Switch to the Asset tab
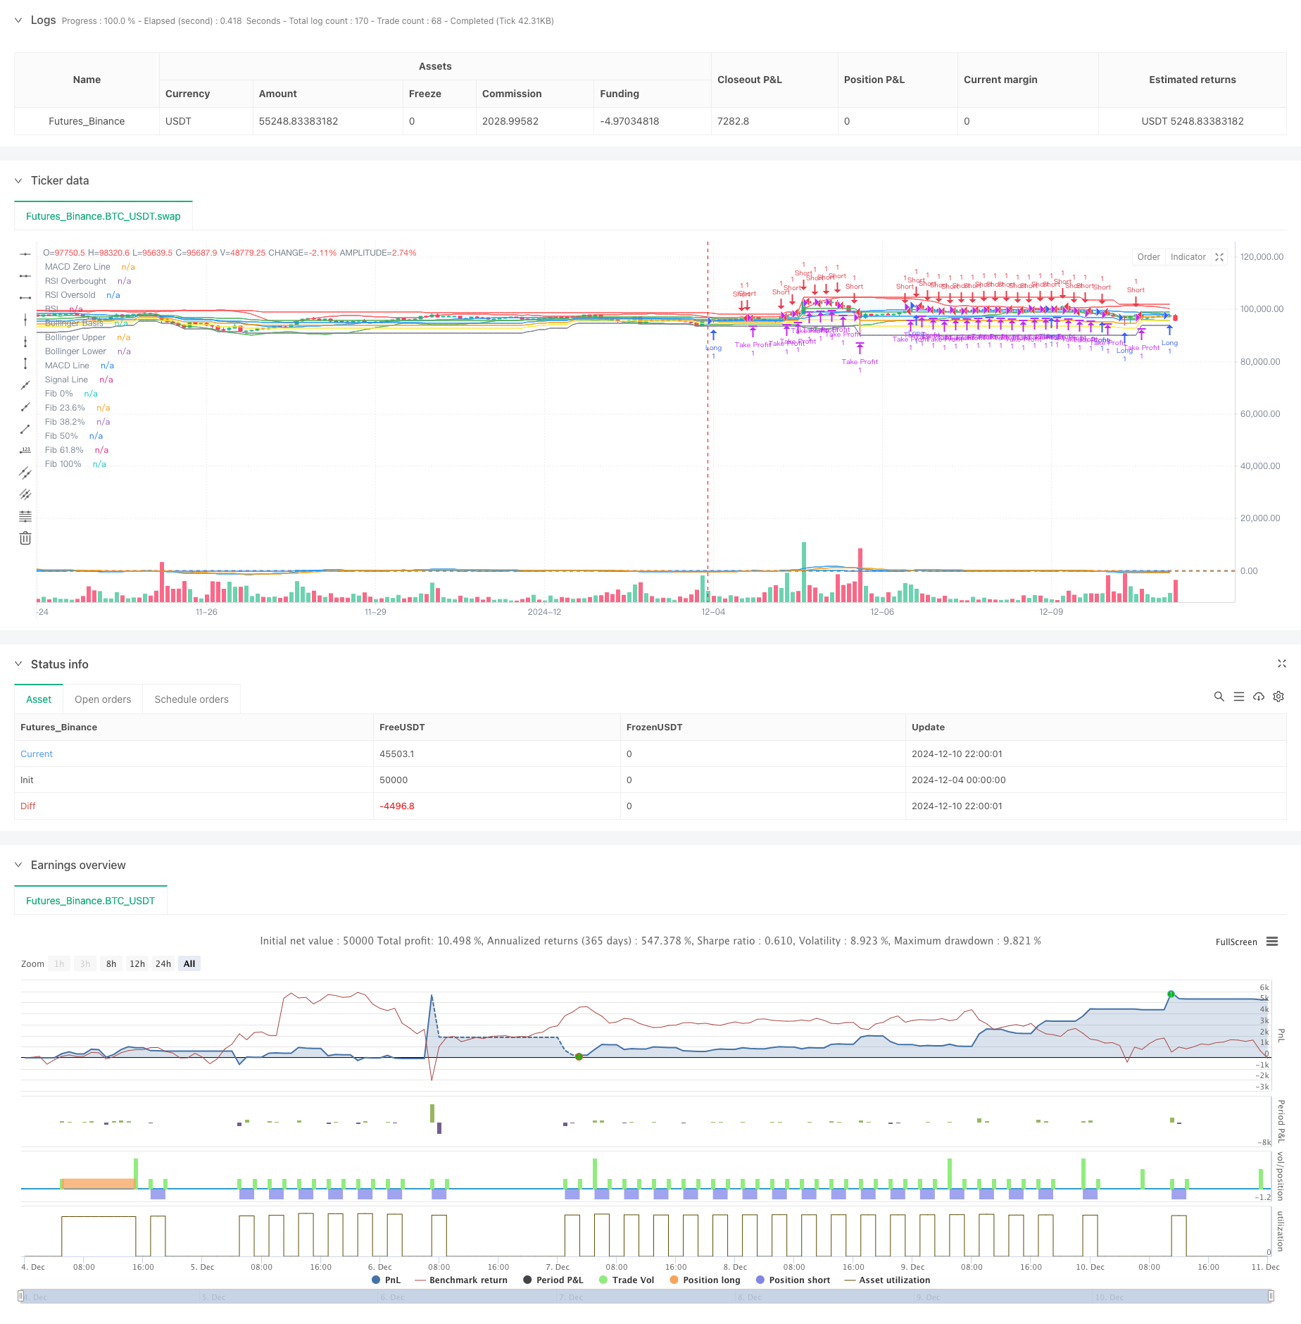The image size is (1301, 1324). [x=39, y=699]
